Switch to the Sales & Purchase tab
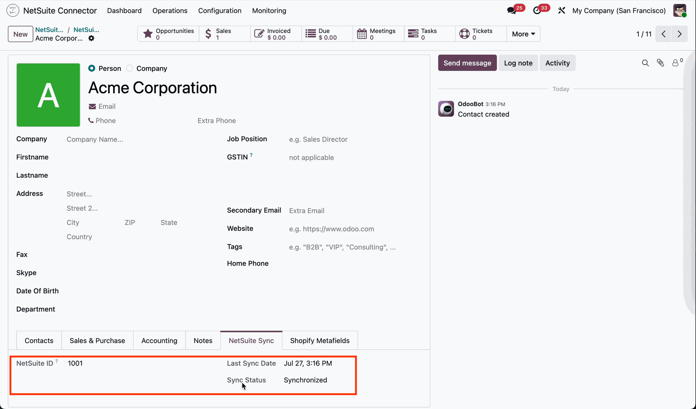 pos(97,341)
